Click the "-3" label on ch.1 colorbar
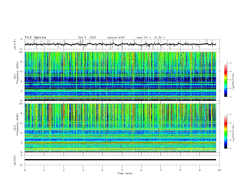The image size is (247, 191). 230,63
